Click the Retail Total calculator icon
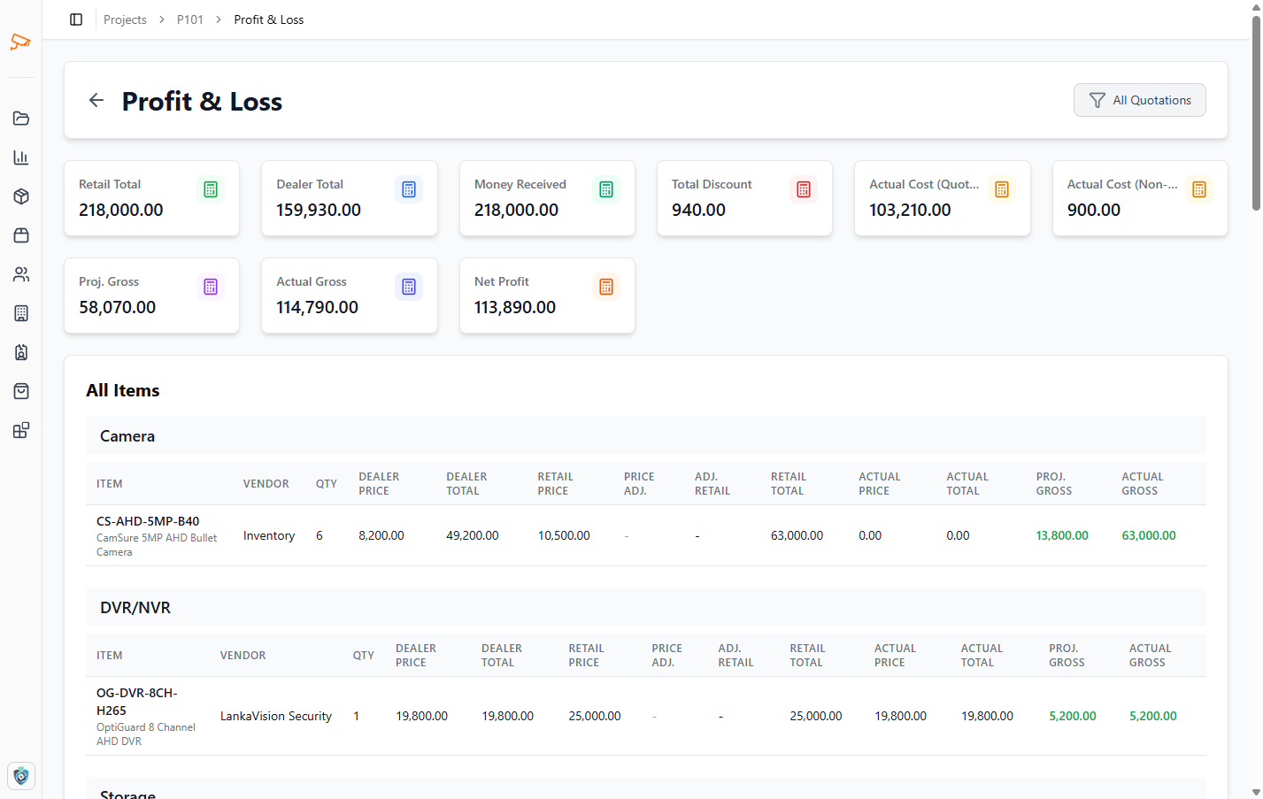The image size is (1263, 799). pyautogui.click(x=211, y=189)
